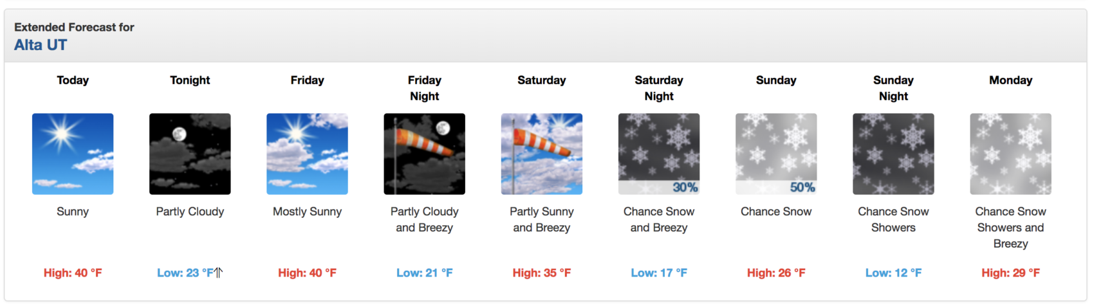Click the High: 35 °F Saturday temperature

pos(542,273)
